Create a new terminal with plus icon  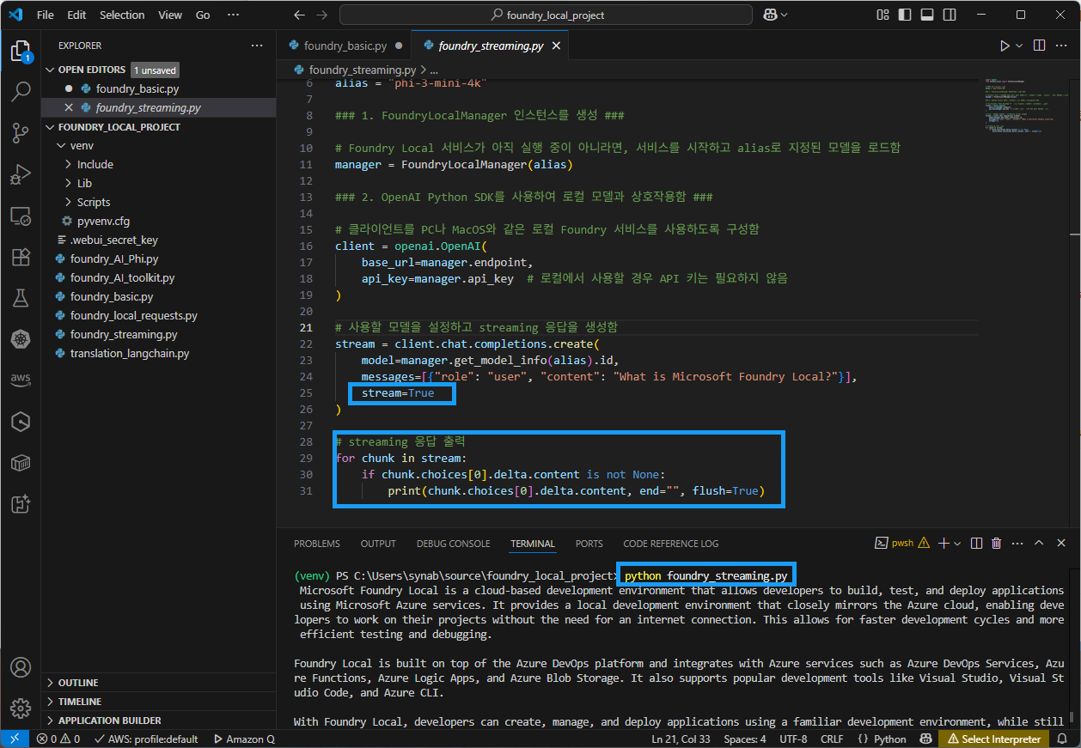pyautogui.click(x=944, y=543)
